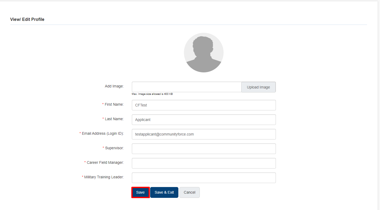Click the 'Career Field Manager:' label

(x=105, y=162)
